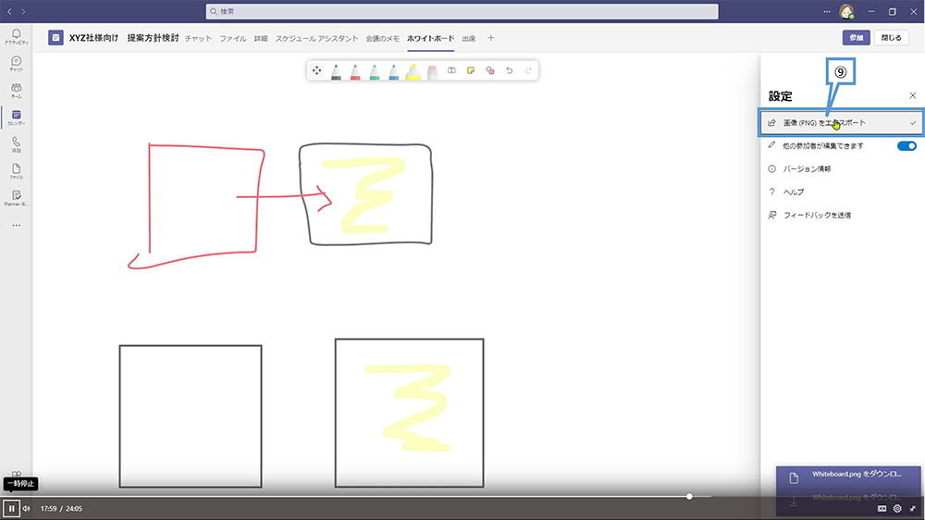Add a new tab with plus button
The width and height of the screenshot is (925, 520).
tap(491, 38)
